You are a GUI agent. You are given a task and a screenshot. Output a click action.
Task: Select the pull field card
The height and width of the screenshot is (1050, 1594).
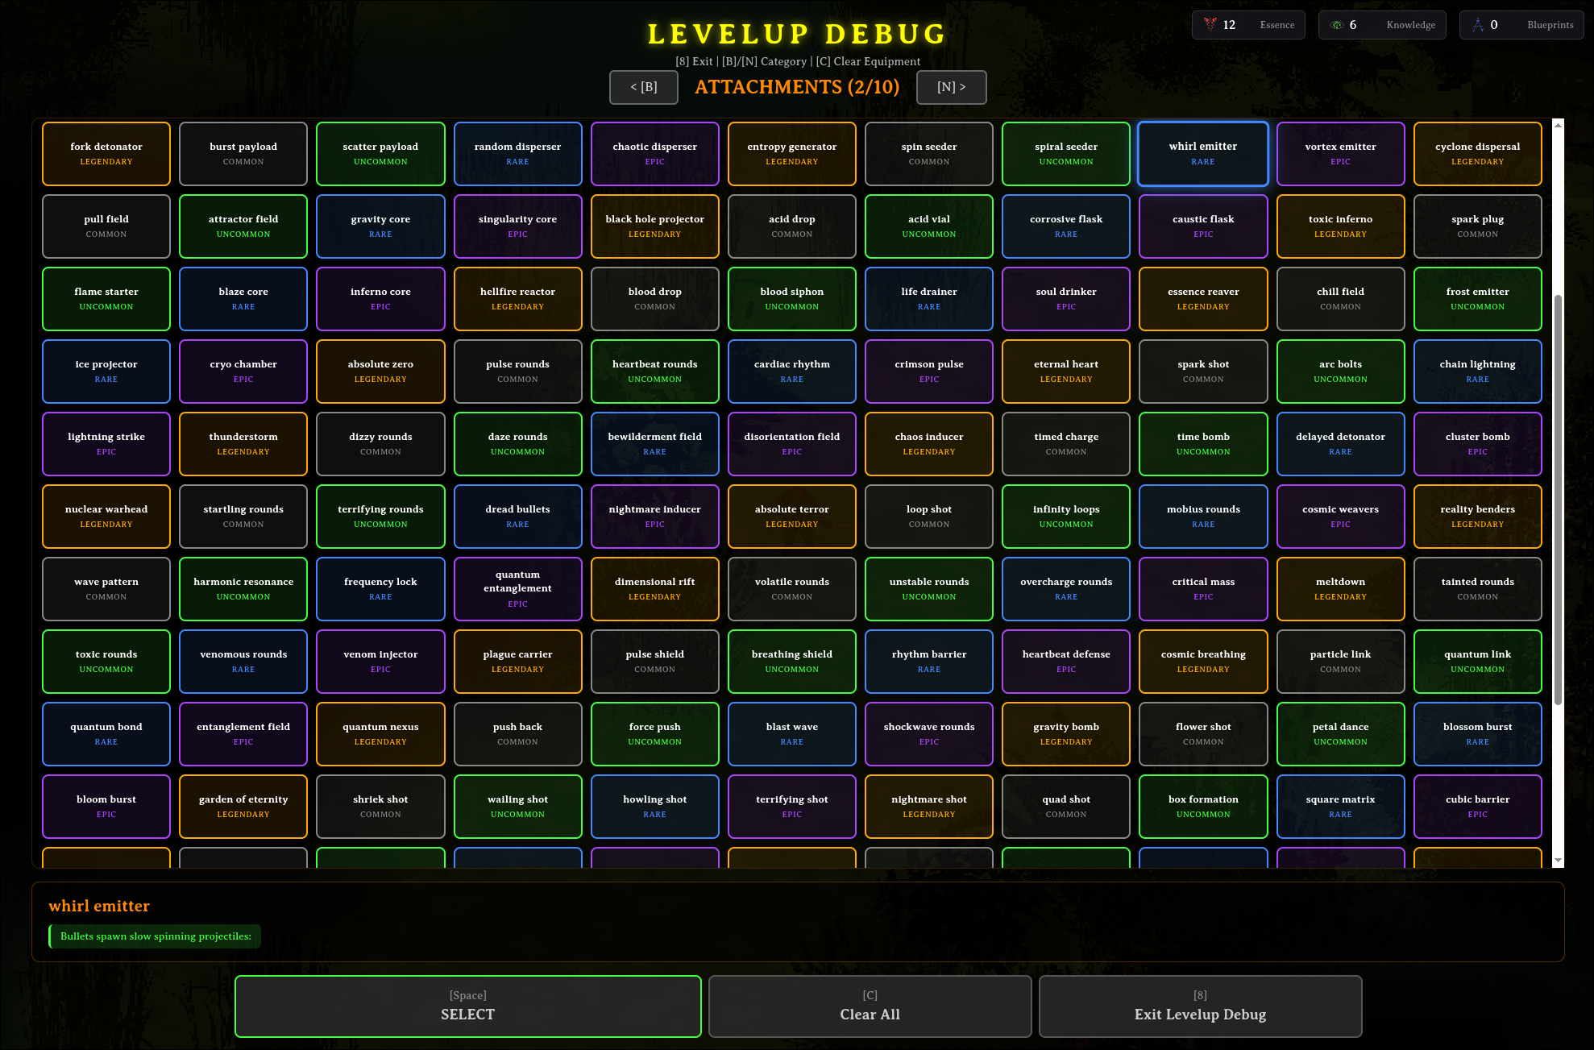tap(106, 226)
